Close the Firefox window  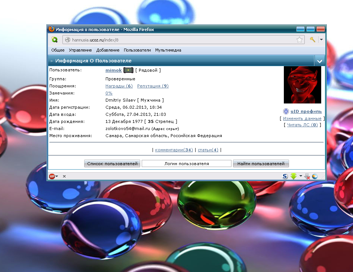pos(320,29)
